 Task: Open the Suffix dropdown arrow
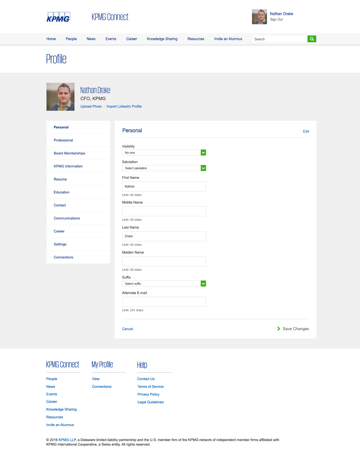tap(203, 283)
